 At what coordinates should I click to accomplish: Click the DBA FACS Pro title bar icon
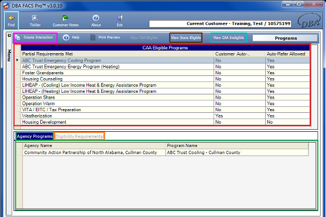(x=6, y=6)
